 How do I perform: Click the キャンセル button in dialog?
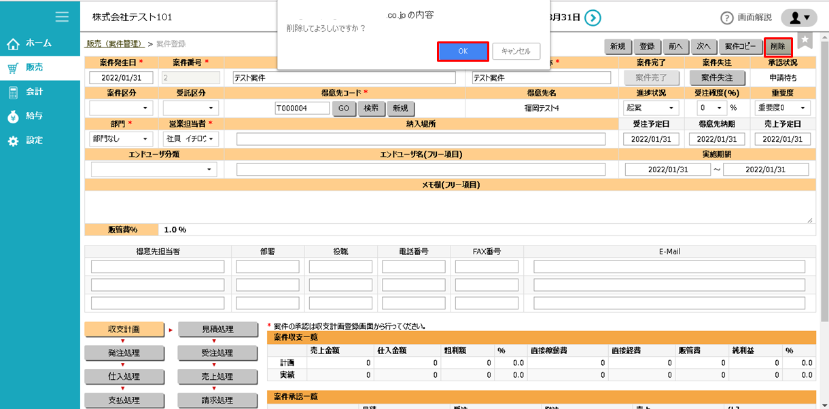pos(515,51)
